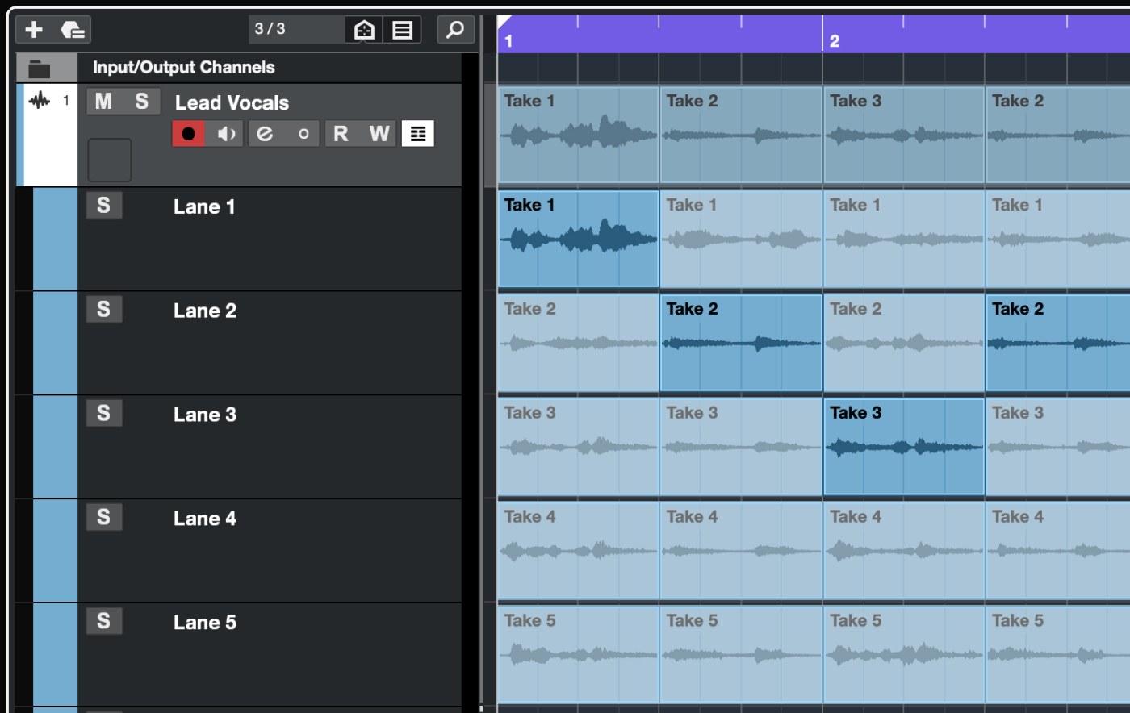The width and height of the screenshot is (1130, 713).
Task: Open the Track Presets icon beside the plus
Action: click(73, 30)
